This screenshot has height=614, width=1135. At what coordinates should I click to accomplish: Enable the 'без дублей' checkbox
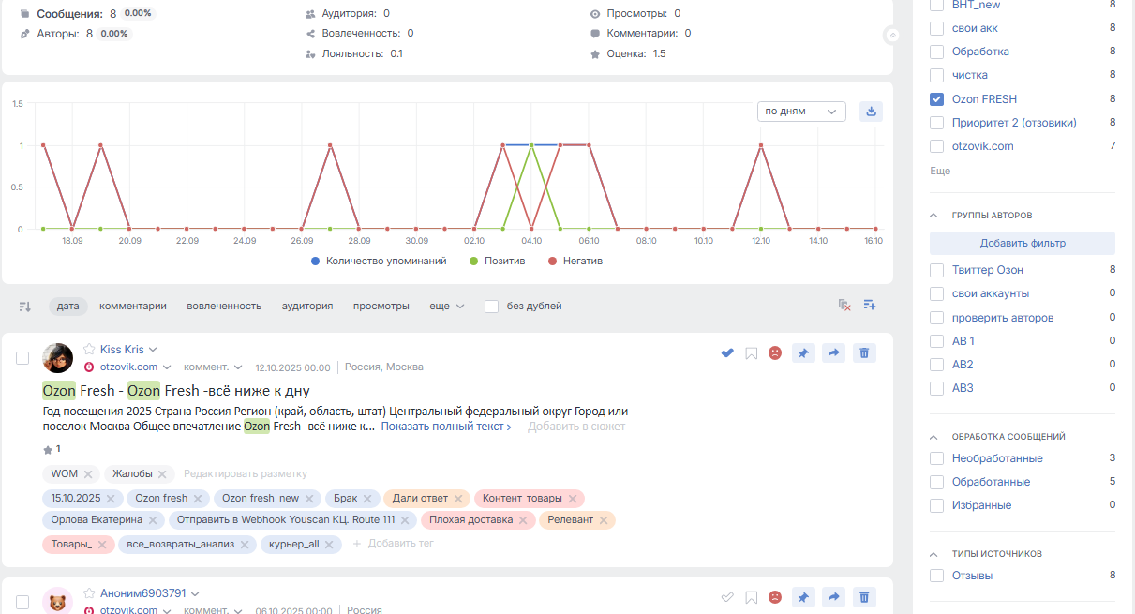coord(491,307)
